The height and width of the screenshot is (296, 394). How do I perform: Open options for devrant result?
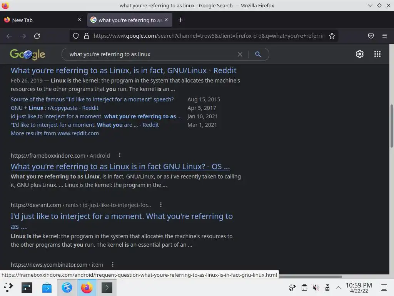click(x=161, y=205)
